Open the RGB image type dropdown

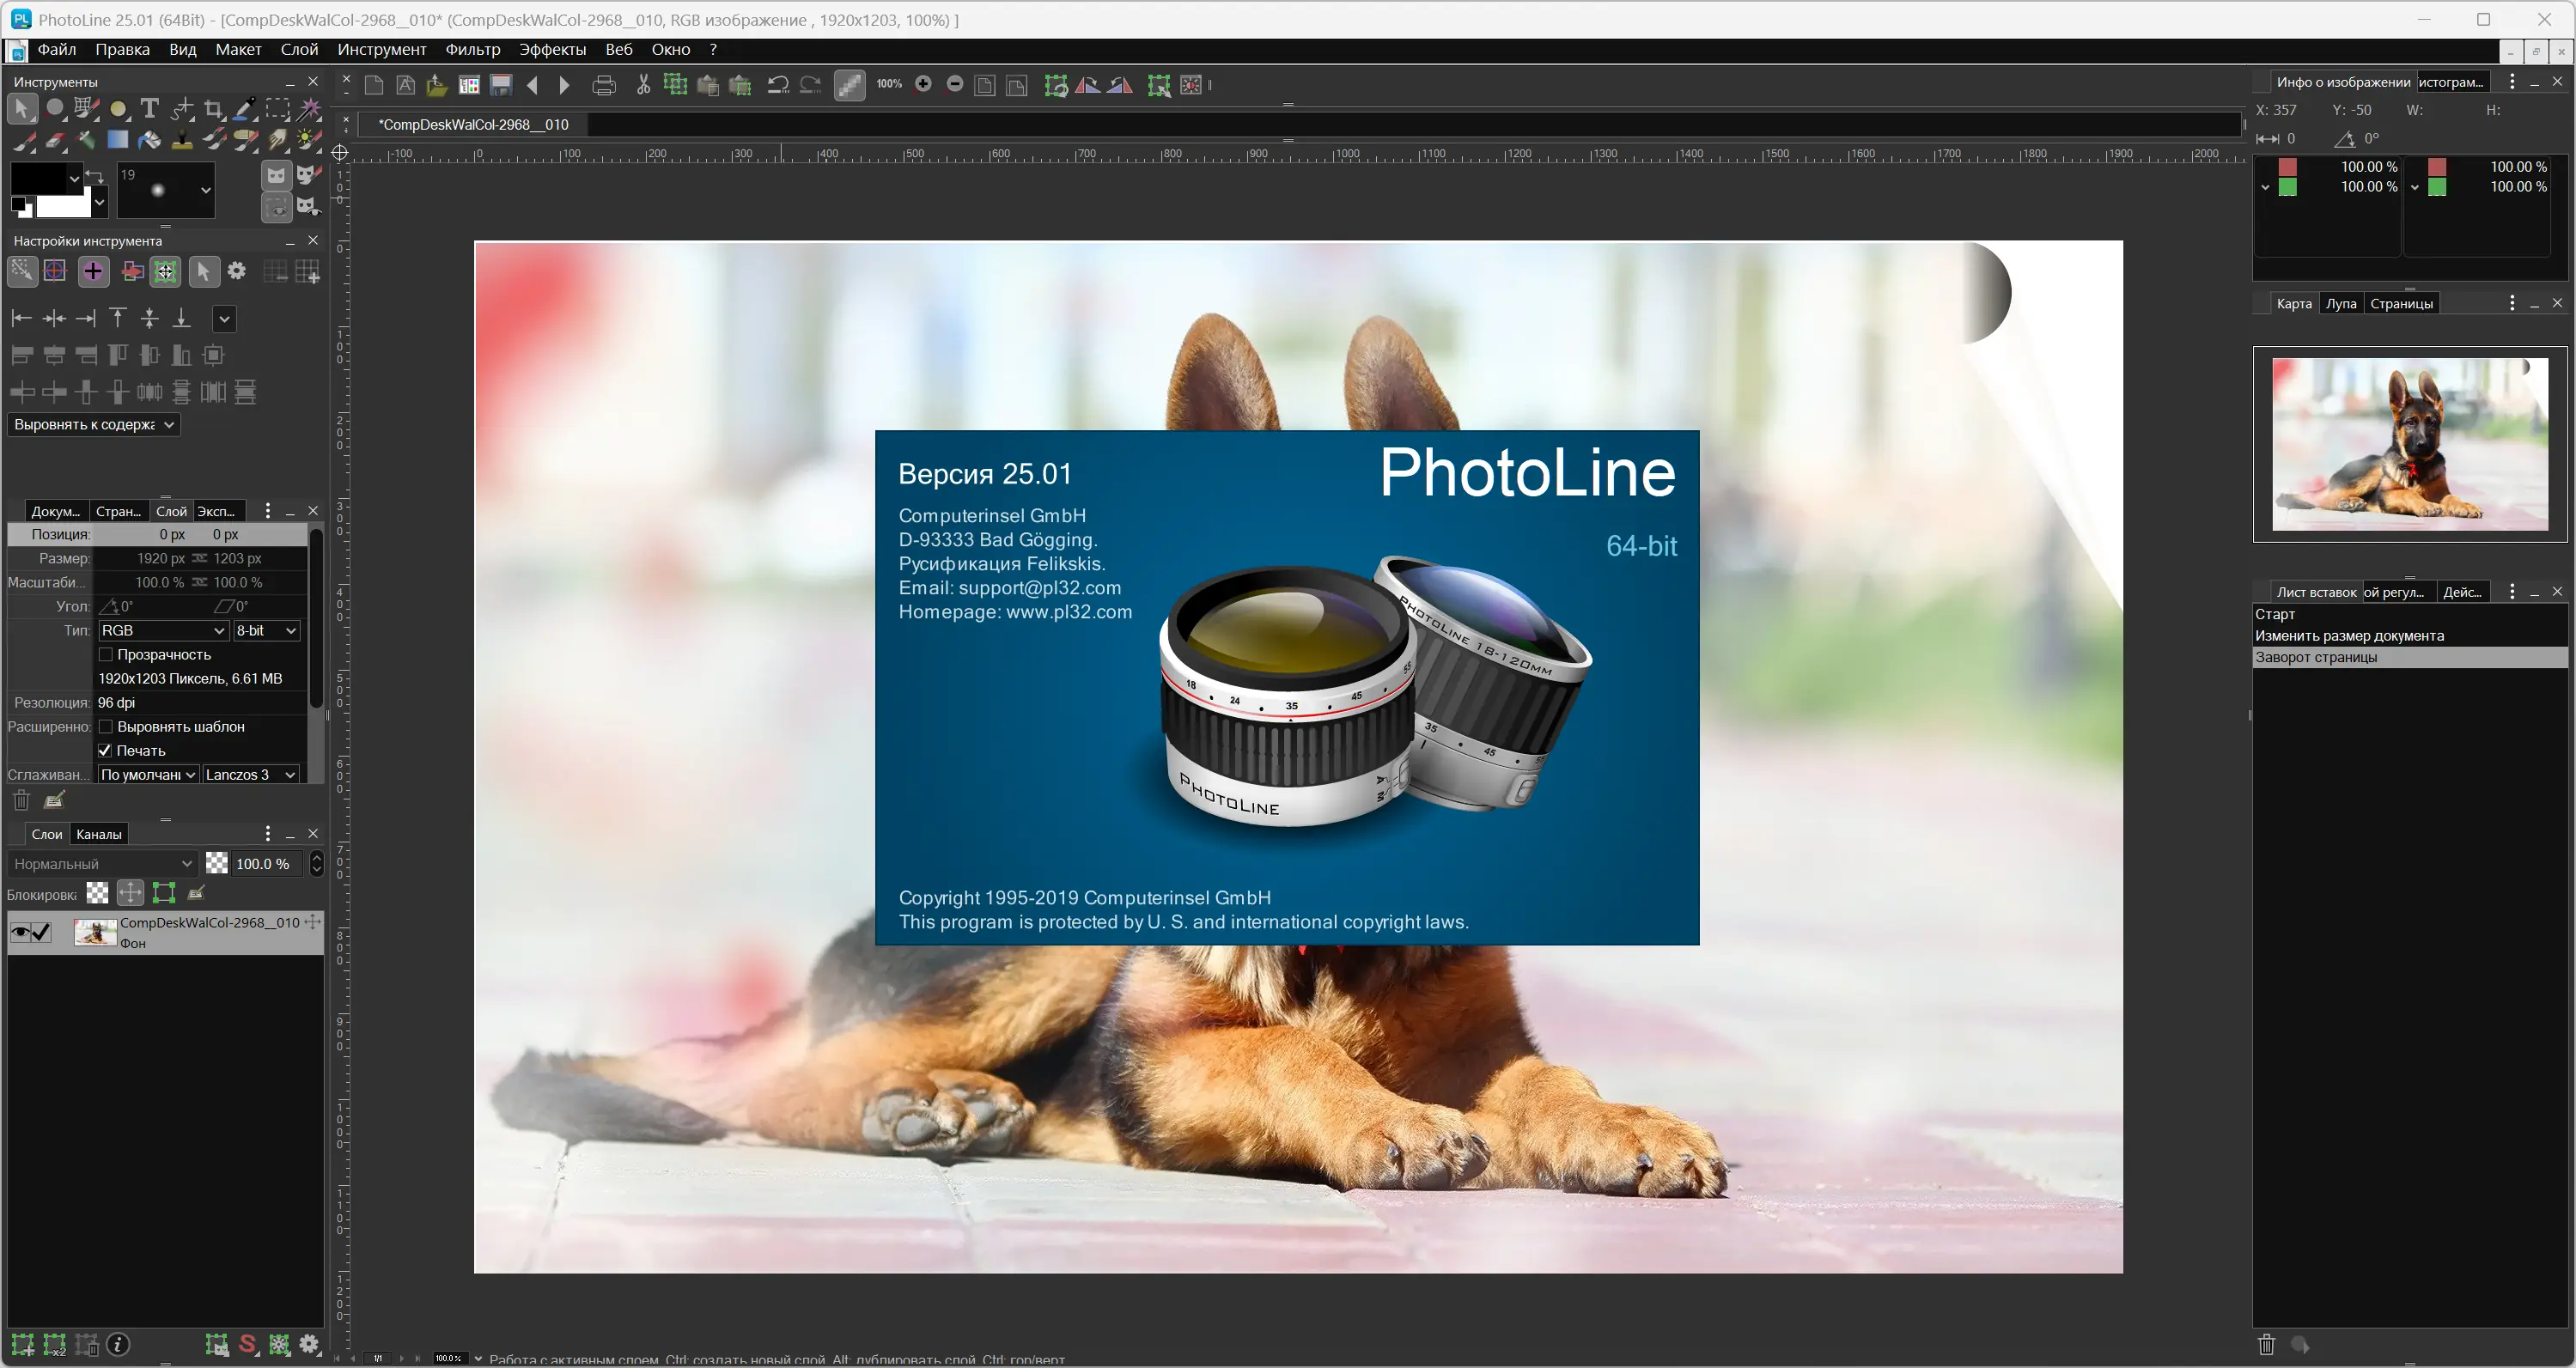(163, 630)
